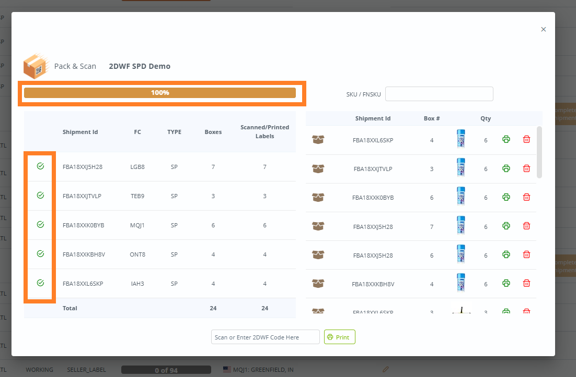Viewport: 576px width, 377px height.
Task: Toggle the checkmark for shipment FBA18XXK0BYB
Action: coord(40,225)
